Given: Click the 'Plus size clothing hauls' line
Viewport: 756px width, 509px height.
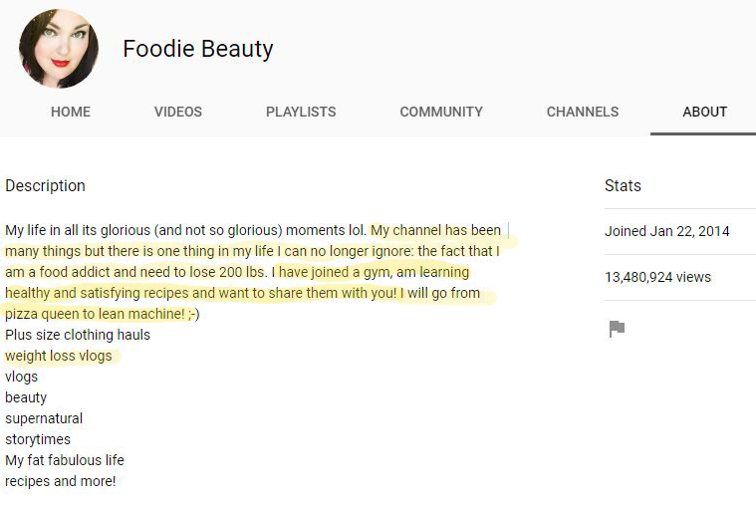Looking at the screenshot, I should [78, 335].
